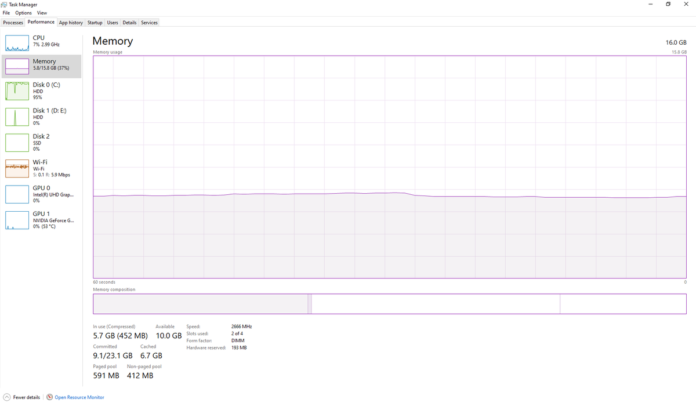Switch to the Services tab
This screenshot has width=696, height=406.
[149, 23]
